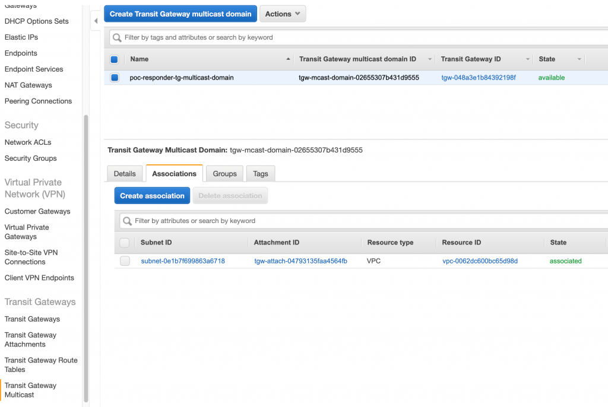
Task: Switch to the Details tab
Action: 125,174
